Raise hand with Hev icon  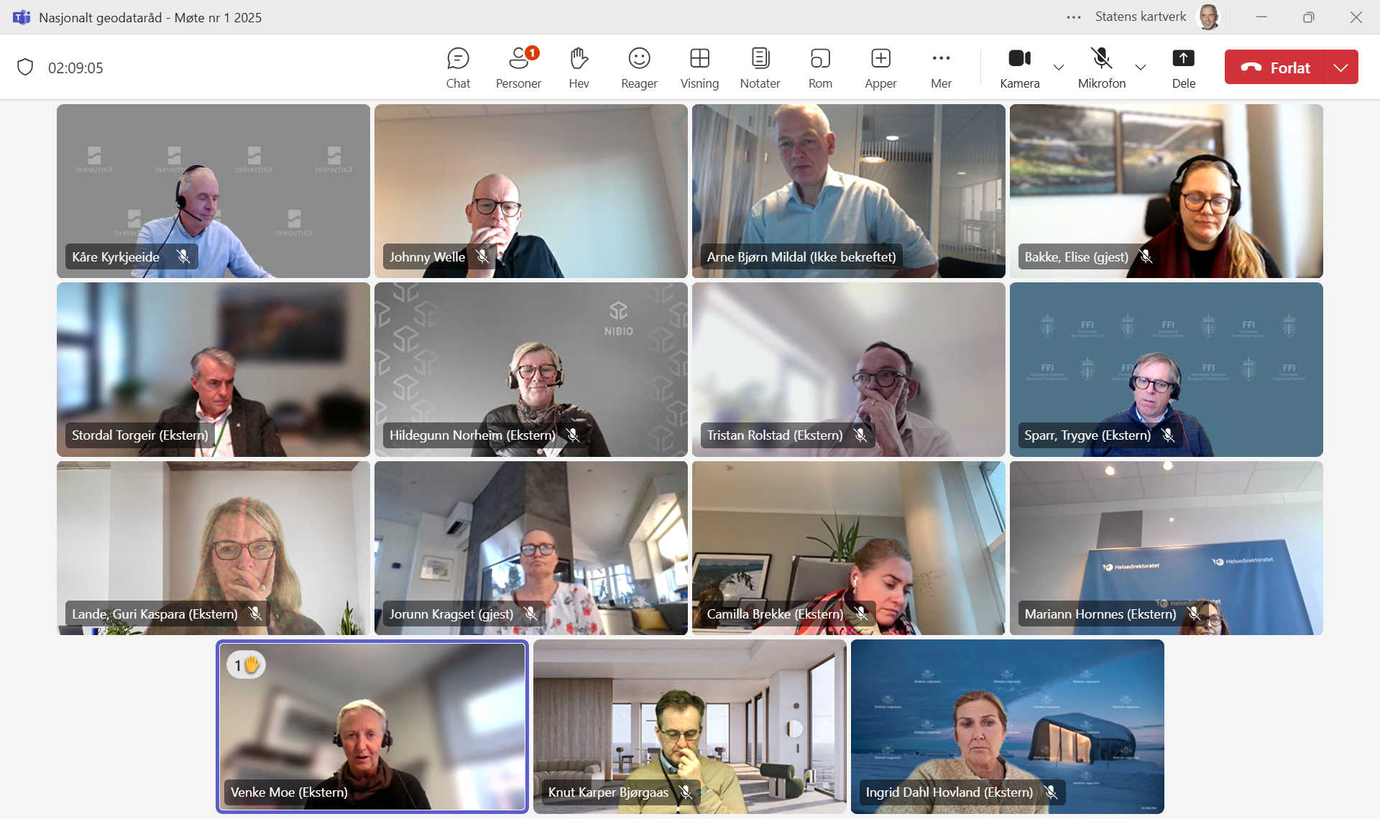tap(579, 68)
